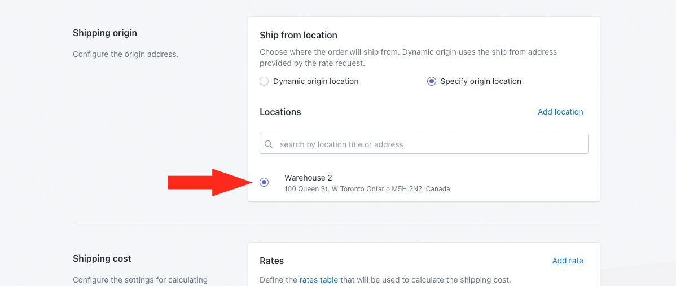Click the Add location link

pos(560,112)
